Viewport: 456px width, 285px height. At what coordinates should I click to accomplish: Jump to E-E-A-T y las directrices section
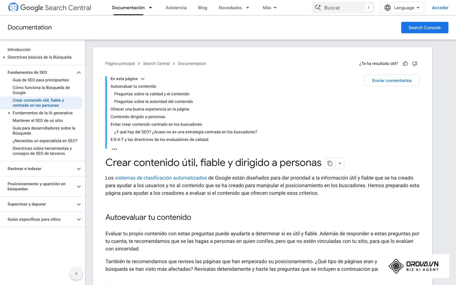click(x=159, y=140)
